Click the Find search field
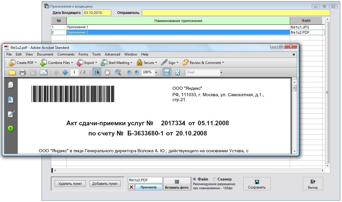342x202 pixels. 203,72
